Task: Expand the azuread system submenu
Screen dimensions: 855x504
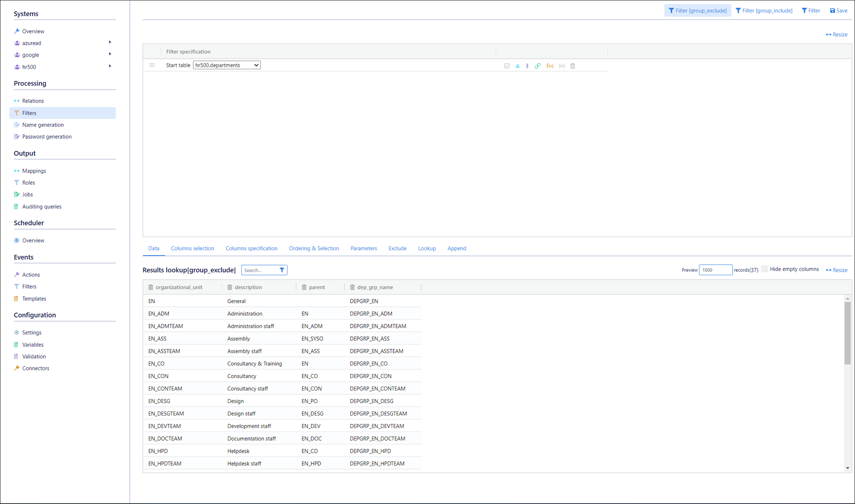Action: tap(110, 43)
